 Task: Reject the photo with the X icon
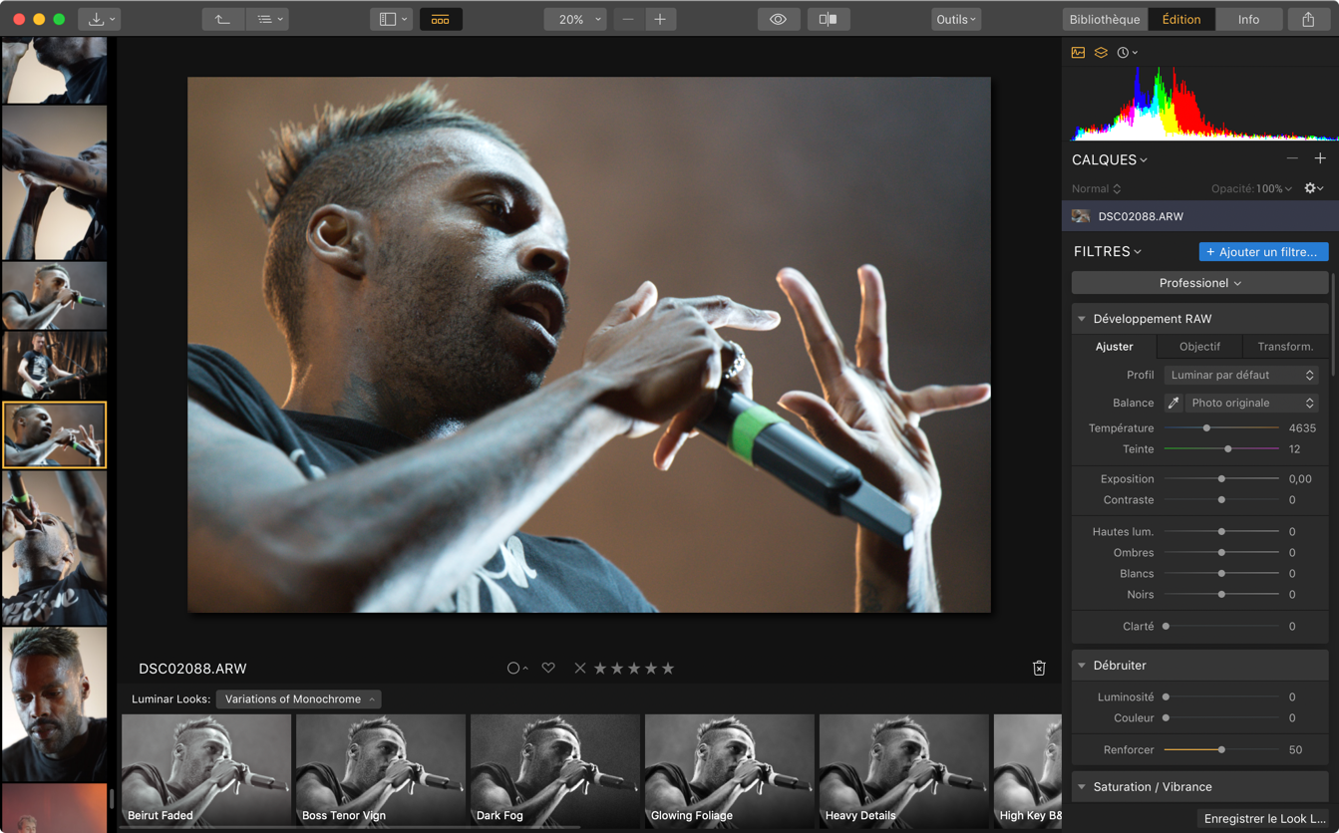click(580, 669)
